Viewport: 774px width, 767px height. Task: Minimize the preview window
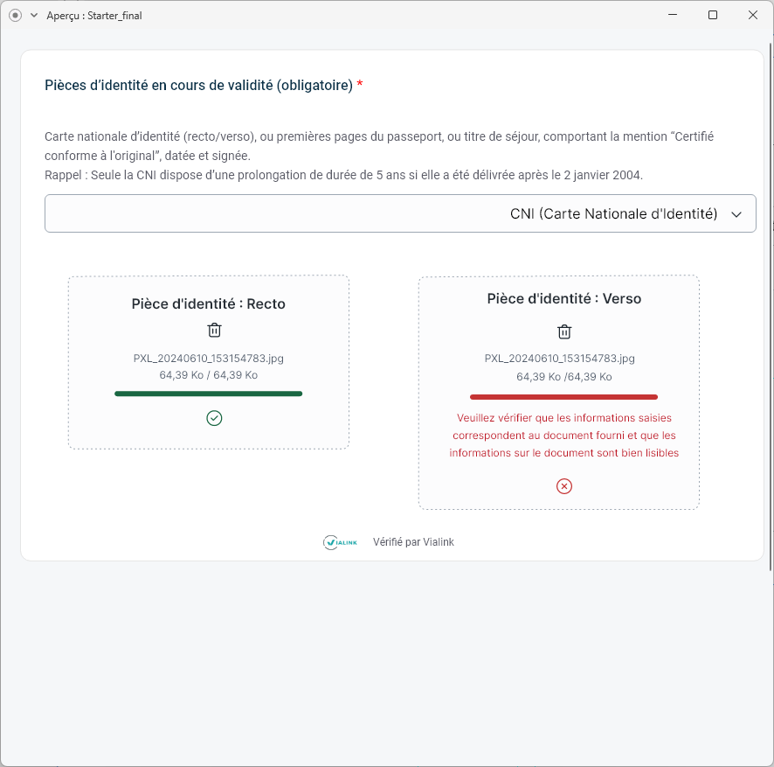click(x=673, y=15)
